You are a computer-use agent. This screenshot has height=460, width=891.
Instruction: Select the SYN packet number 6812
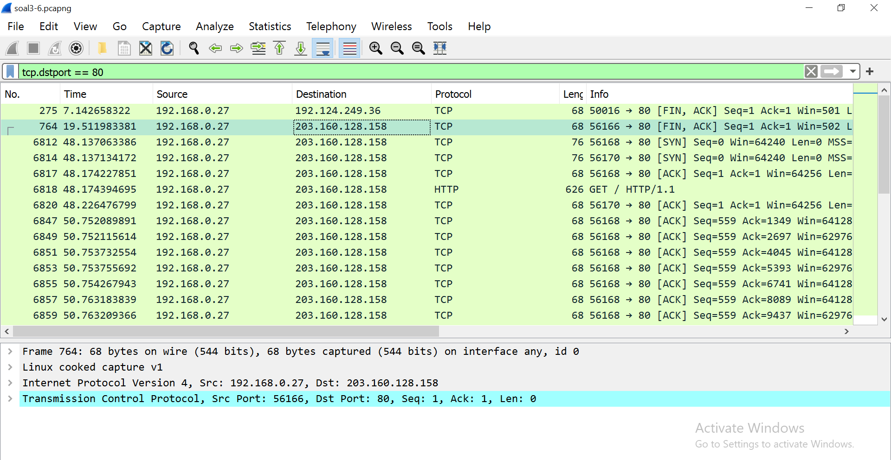[x=426, y=142]
